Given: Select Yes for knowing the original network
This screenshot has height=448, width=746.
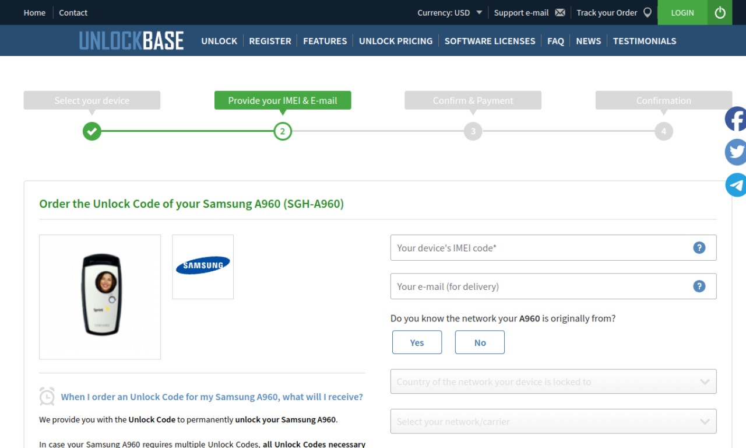Looking at the screenshot, I should pos(417,342).
